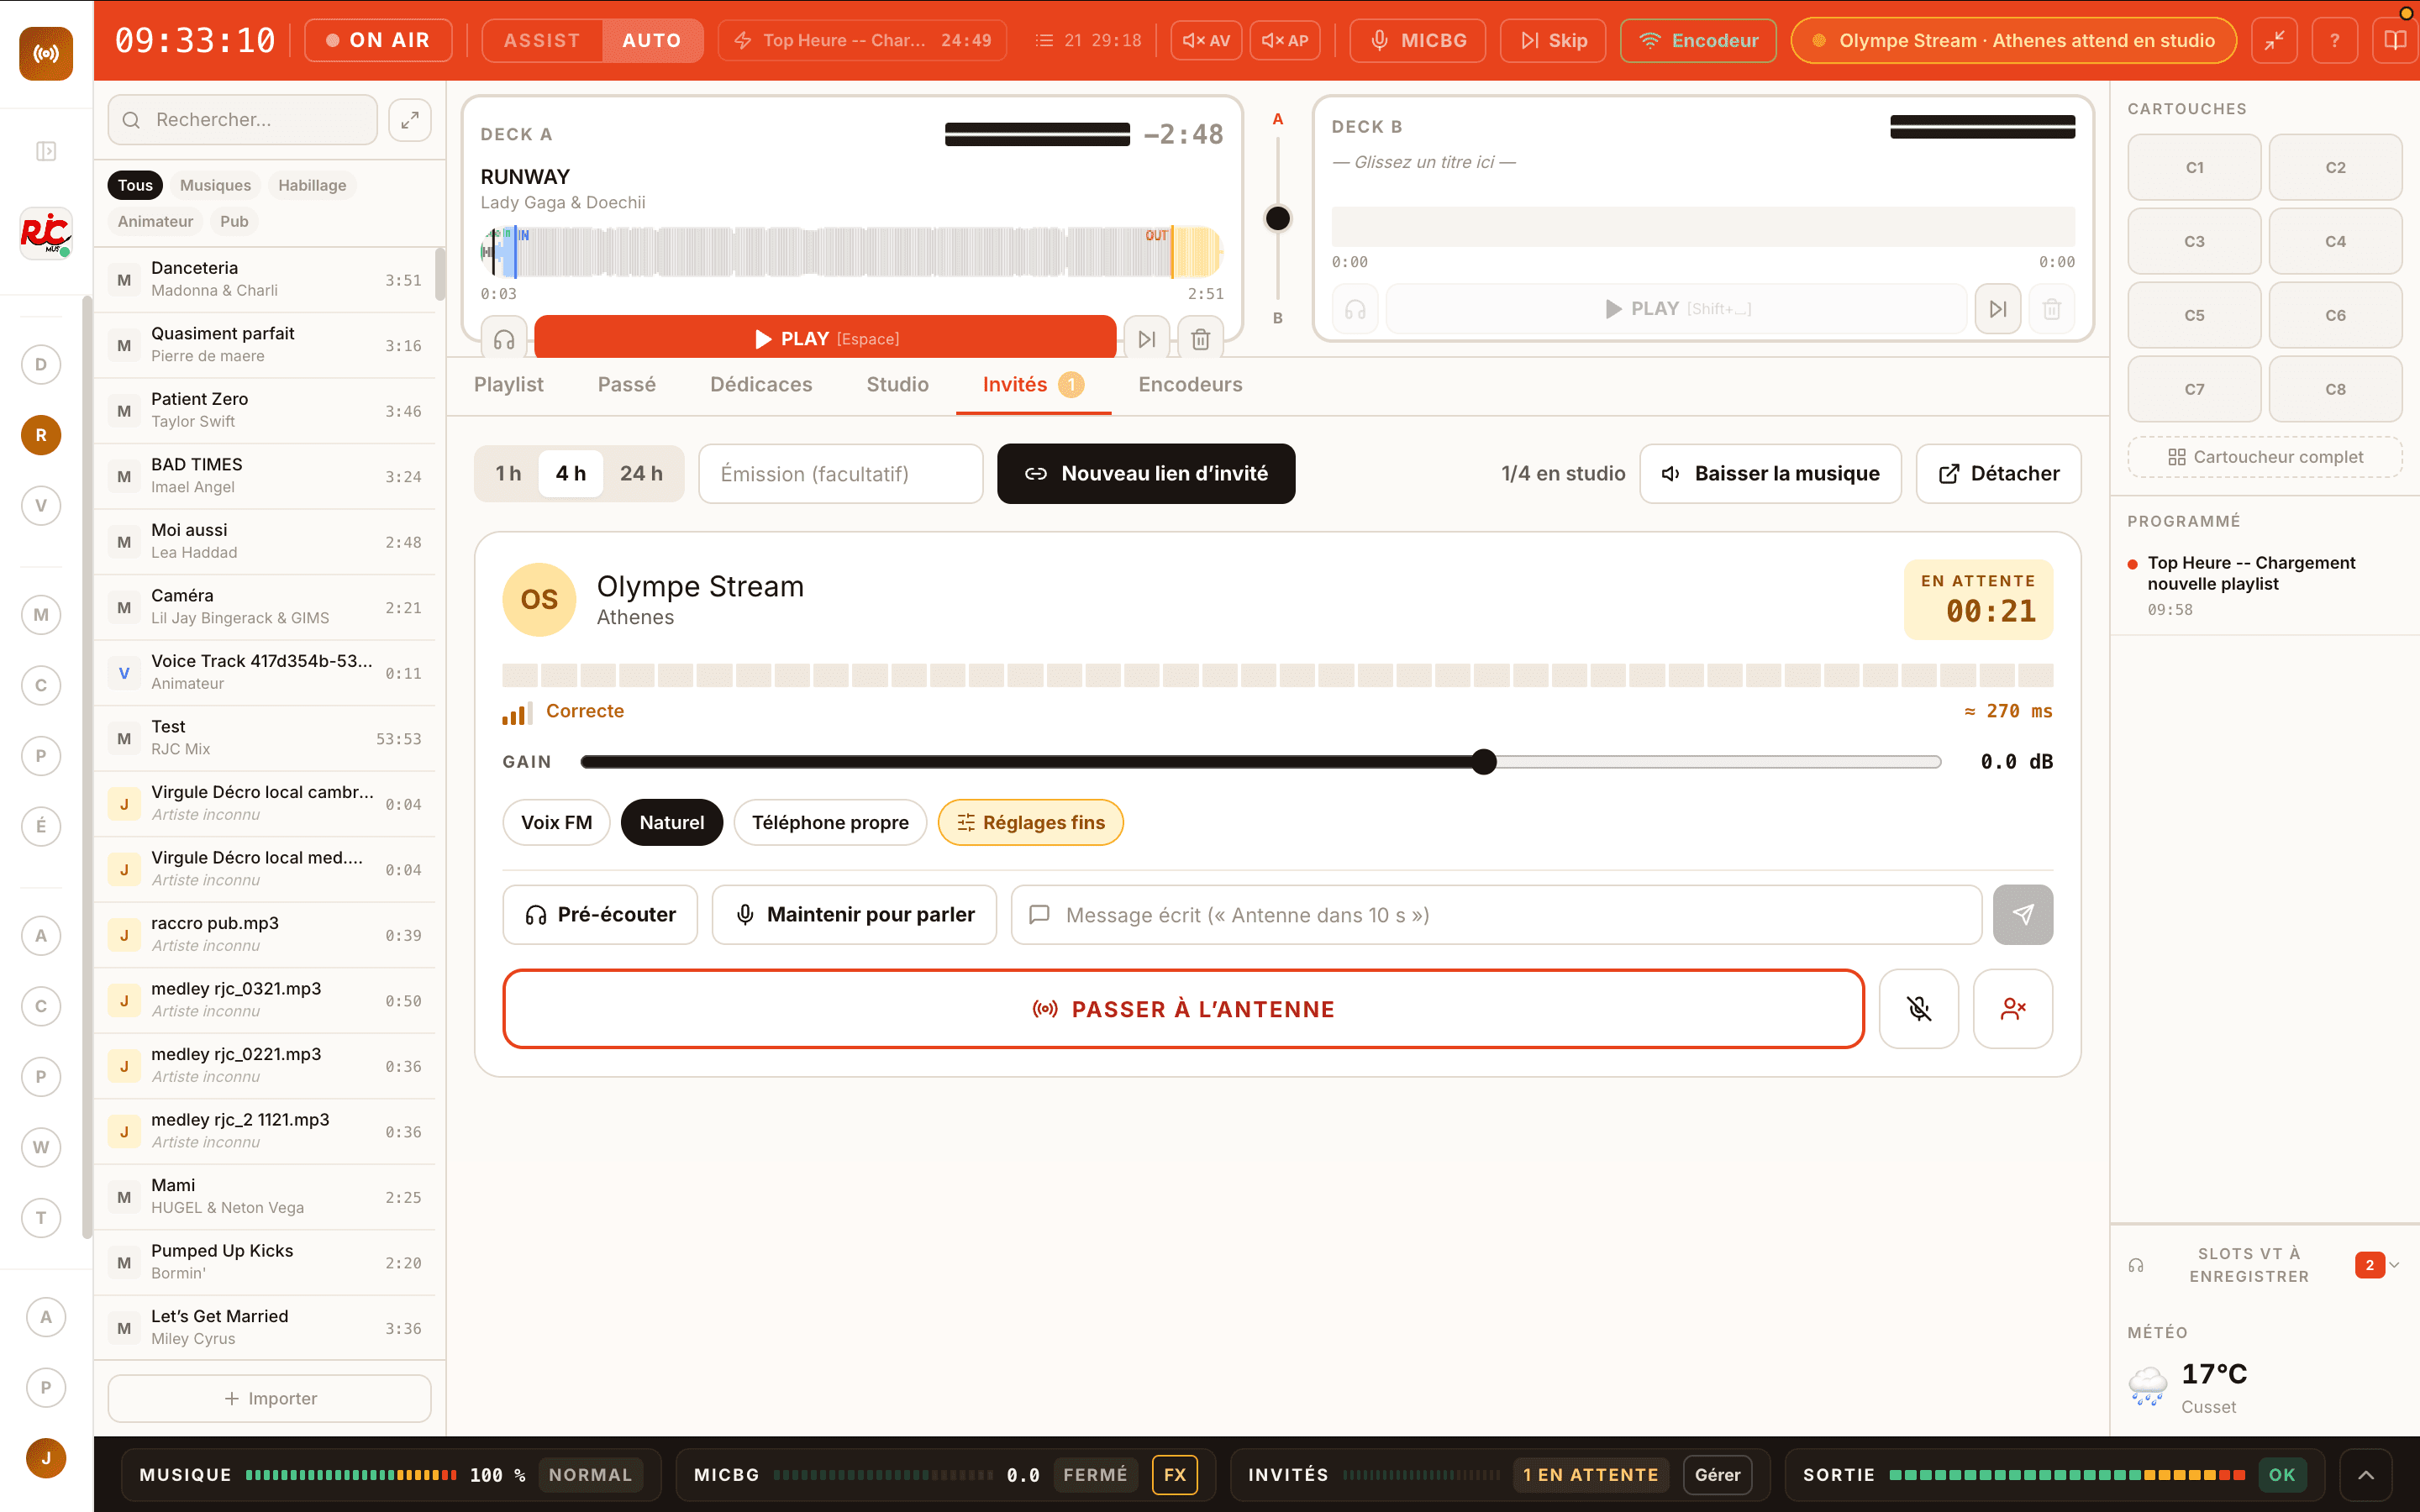Mute the guest microphone icon
The image size is (2420, 1512).
[1919, 1009]
